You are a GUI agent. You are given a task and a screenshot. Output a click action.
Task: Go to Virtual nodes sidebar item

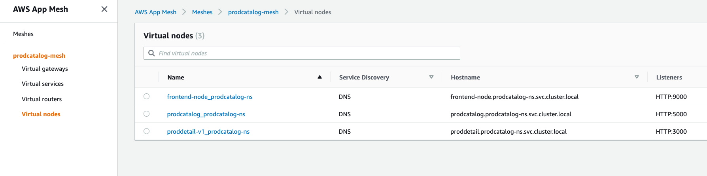point(41,114)
